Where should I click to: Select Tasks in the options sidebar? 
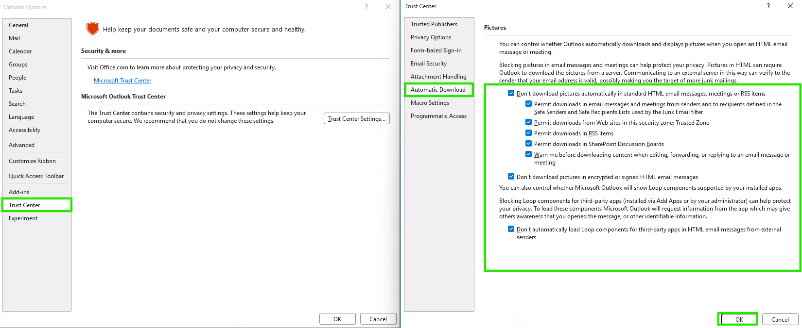coord(36,91)
